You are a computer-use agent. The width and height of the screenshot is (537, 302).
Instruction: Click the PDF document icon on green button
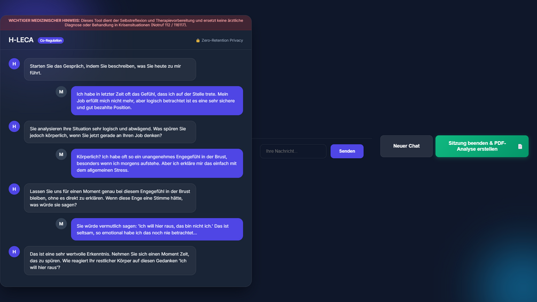point(520,146)
